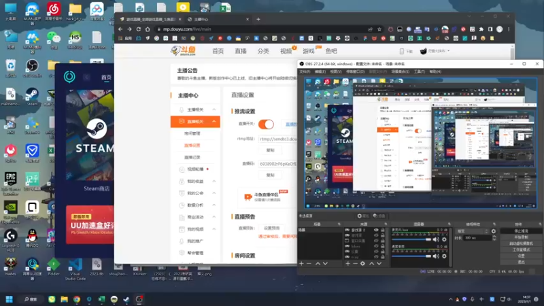Move the selected source up
This screenshot has height=306, width=544.
coord(371,264)
